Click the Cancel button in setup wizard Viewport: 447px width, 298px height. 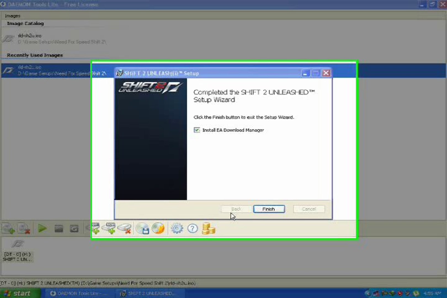(x=309, y=209)
